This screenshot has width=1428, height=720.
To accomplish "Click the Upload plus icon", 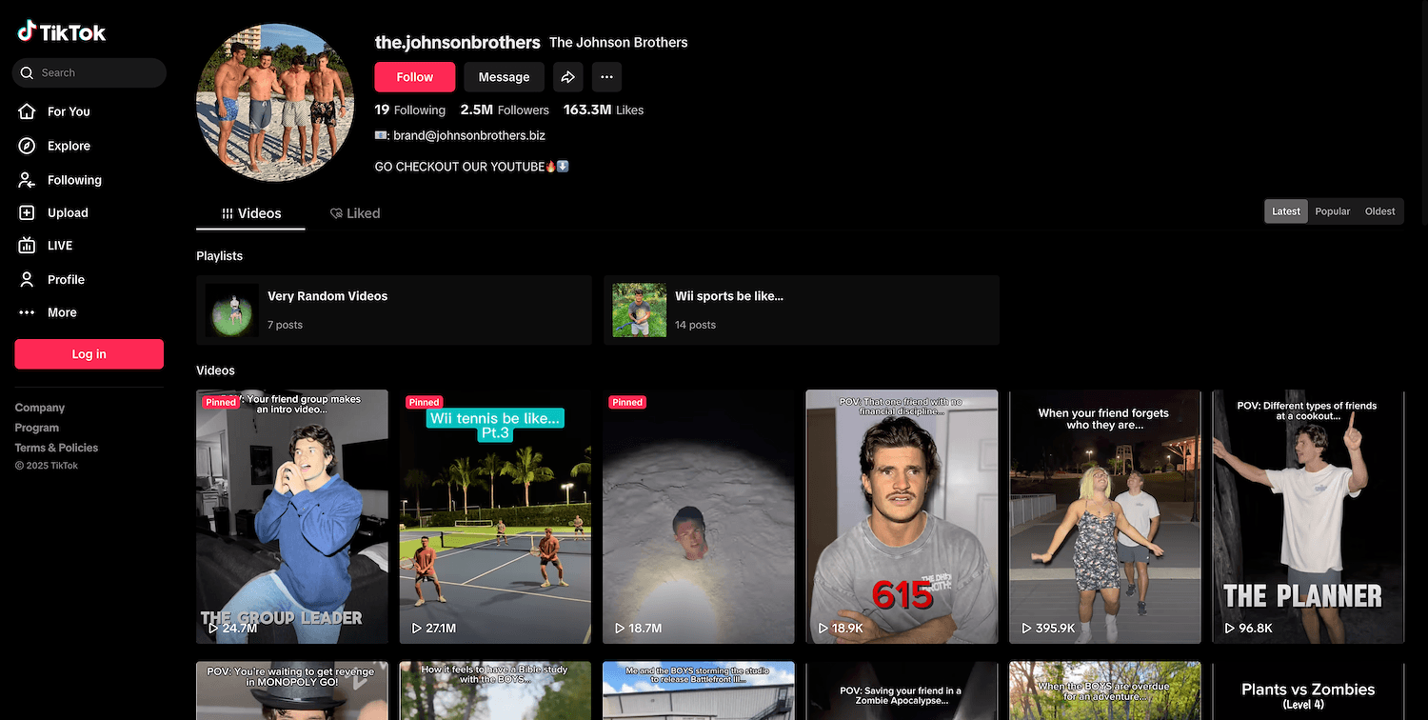I will 27,213.
